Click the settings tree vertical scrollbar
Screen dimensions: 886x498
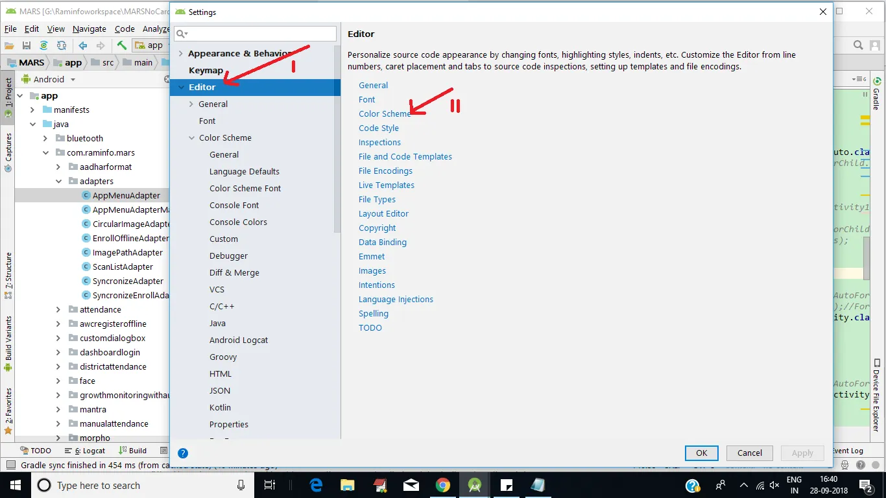[337, 139]
